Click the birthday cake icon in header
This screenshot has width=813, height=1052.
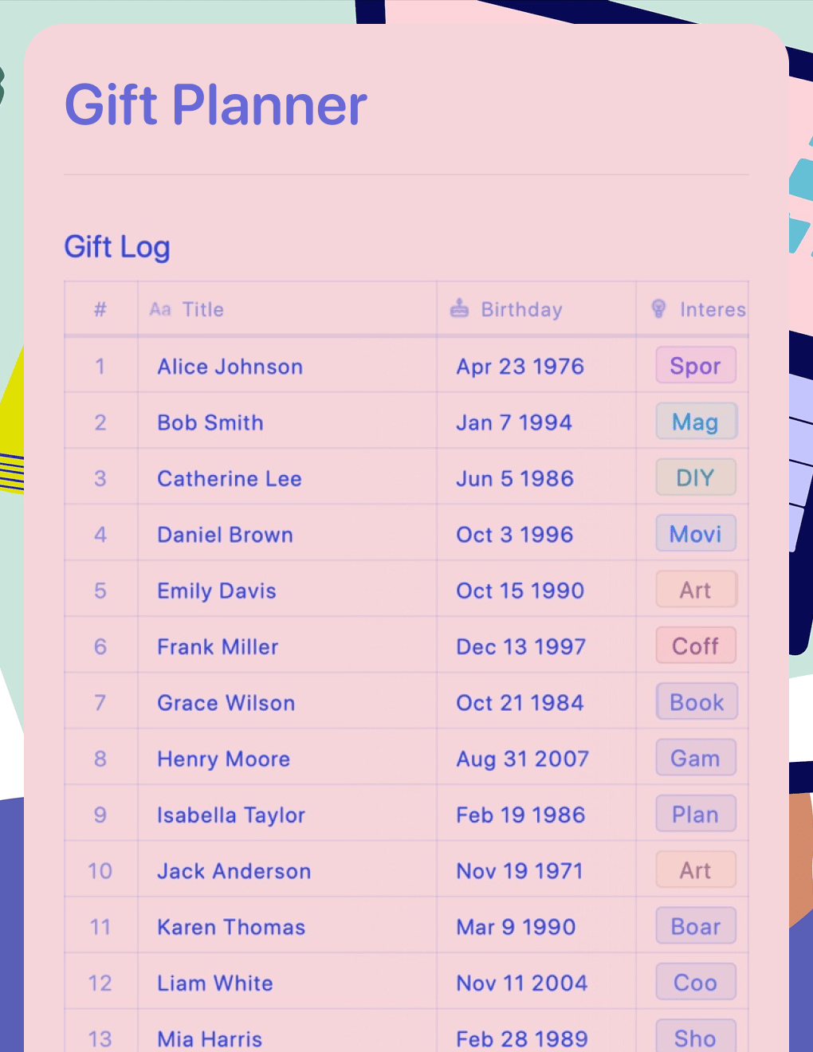pos(459,308)
